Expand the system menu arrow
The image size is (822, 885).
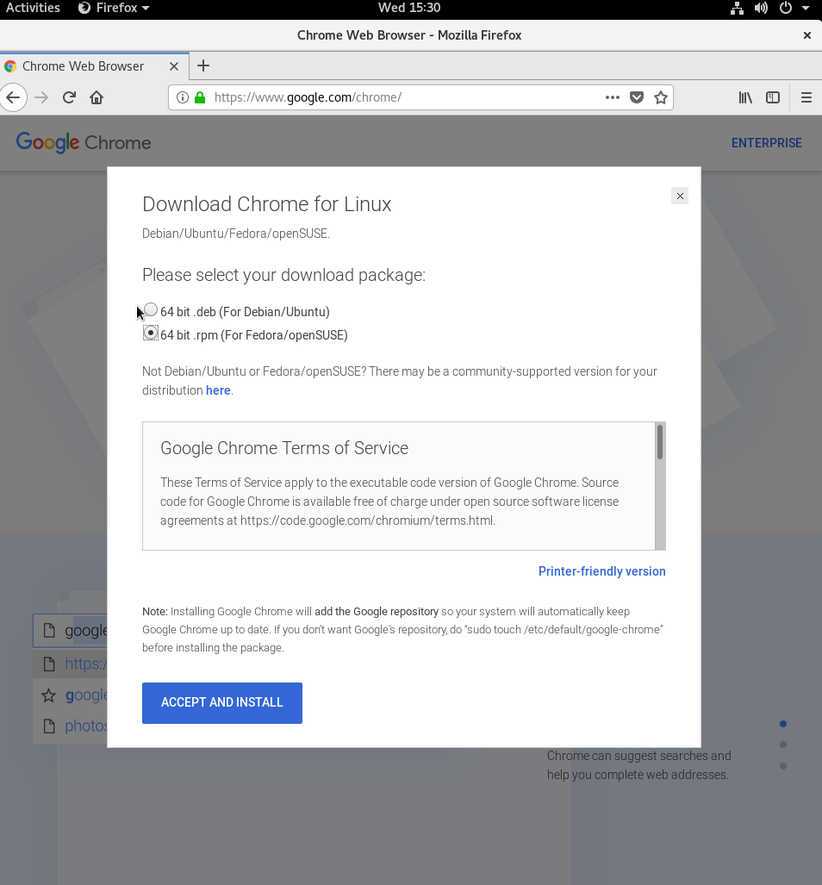806,8
